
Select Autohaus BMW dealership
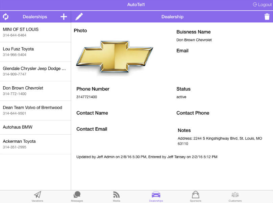(35, 127)
